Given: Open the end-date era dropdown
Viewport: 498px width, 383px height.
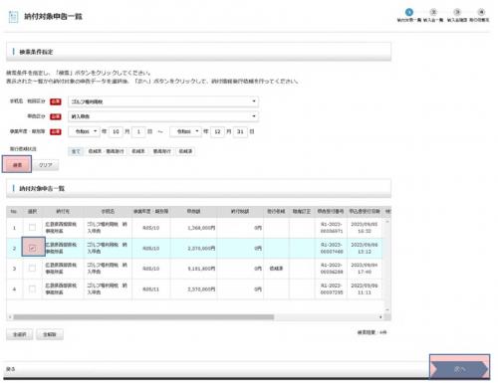Looking at the screenshot, I should pyautogui.click(x=185, y=131).
